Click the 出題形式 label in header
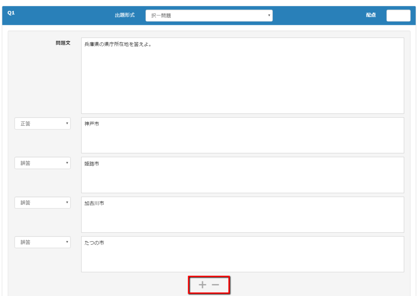This screenshot has width=417, height=296. (125, 15)
